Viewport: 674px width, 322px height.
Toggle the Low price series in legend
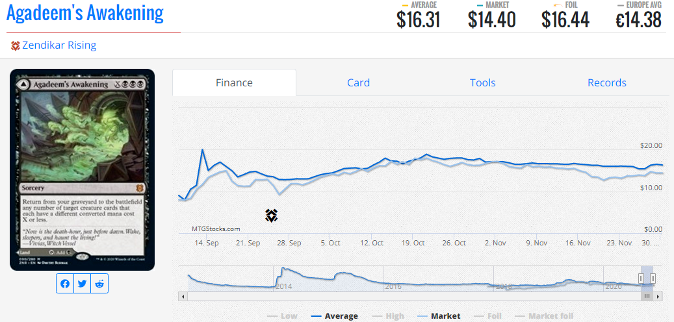(282, 316)
